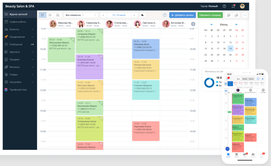Select staff member Антонова Ж...
Image resolution: width=271 pixels, height=166 pixels.
pyautogui.click(x=174, y=24)
